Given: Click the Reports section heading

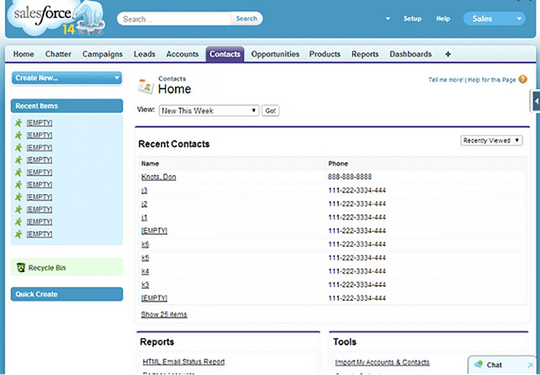Looking at the screenshot, I should pos(156,342).
